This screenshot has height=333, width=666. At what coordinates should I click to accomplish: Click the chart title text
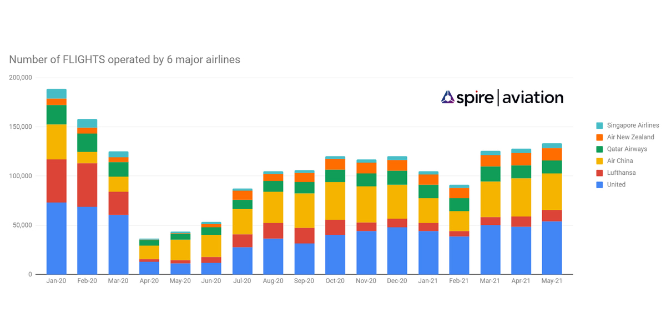tap(124, 59)
